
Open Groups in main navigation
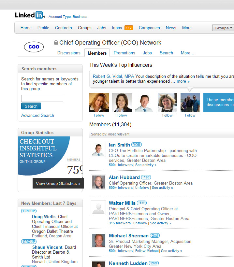coord(84,28)
